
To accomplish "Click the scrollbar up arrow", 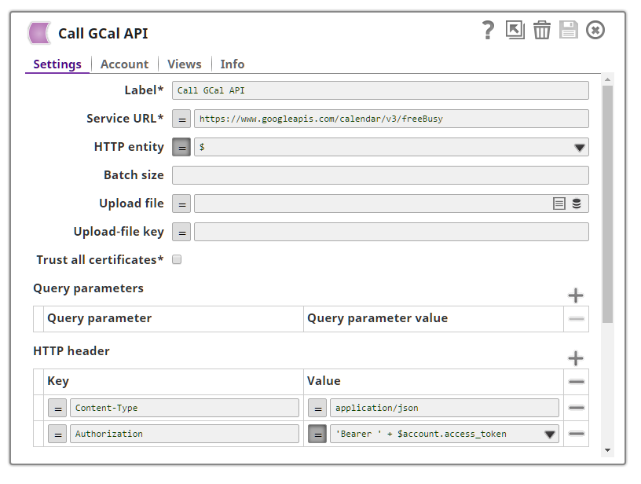I will click(607, 79).
